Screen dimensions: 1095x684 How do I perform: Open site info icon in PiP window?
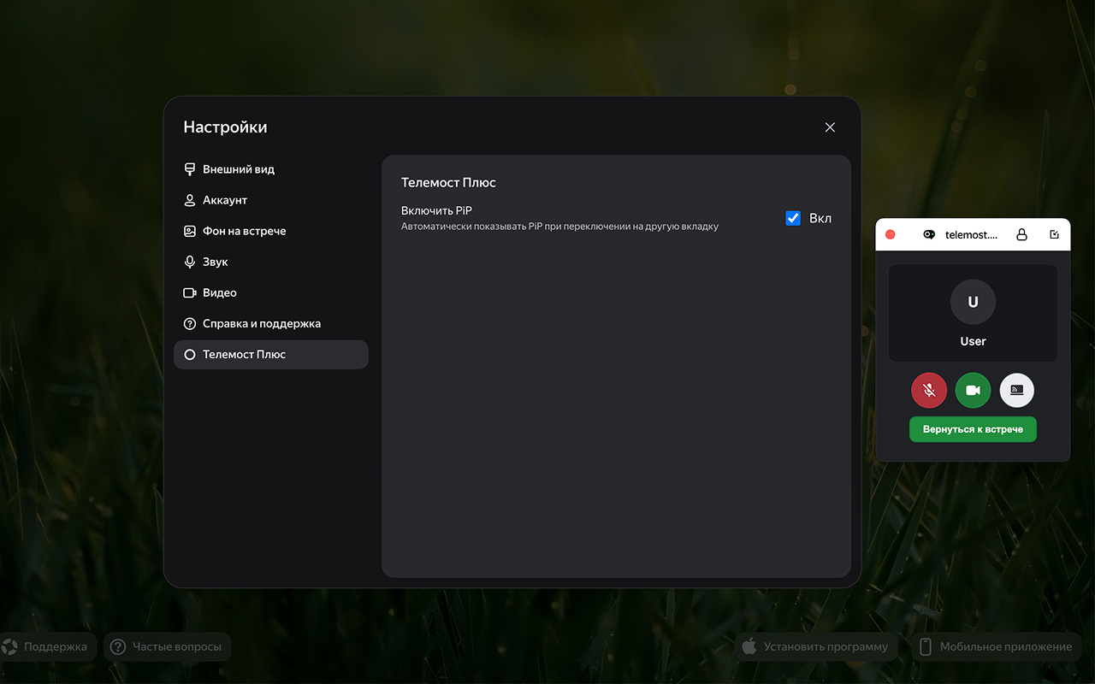pos(929,234)
